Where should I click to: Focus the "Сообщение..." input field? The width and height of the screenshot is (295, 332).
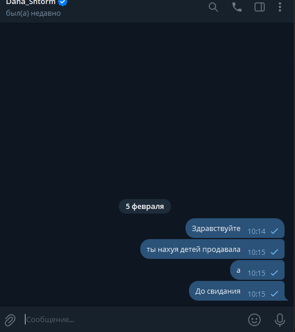coord(133,319)
